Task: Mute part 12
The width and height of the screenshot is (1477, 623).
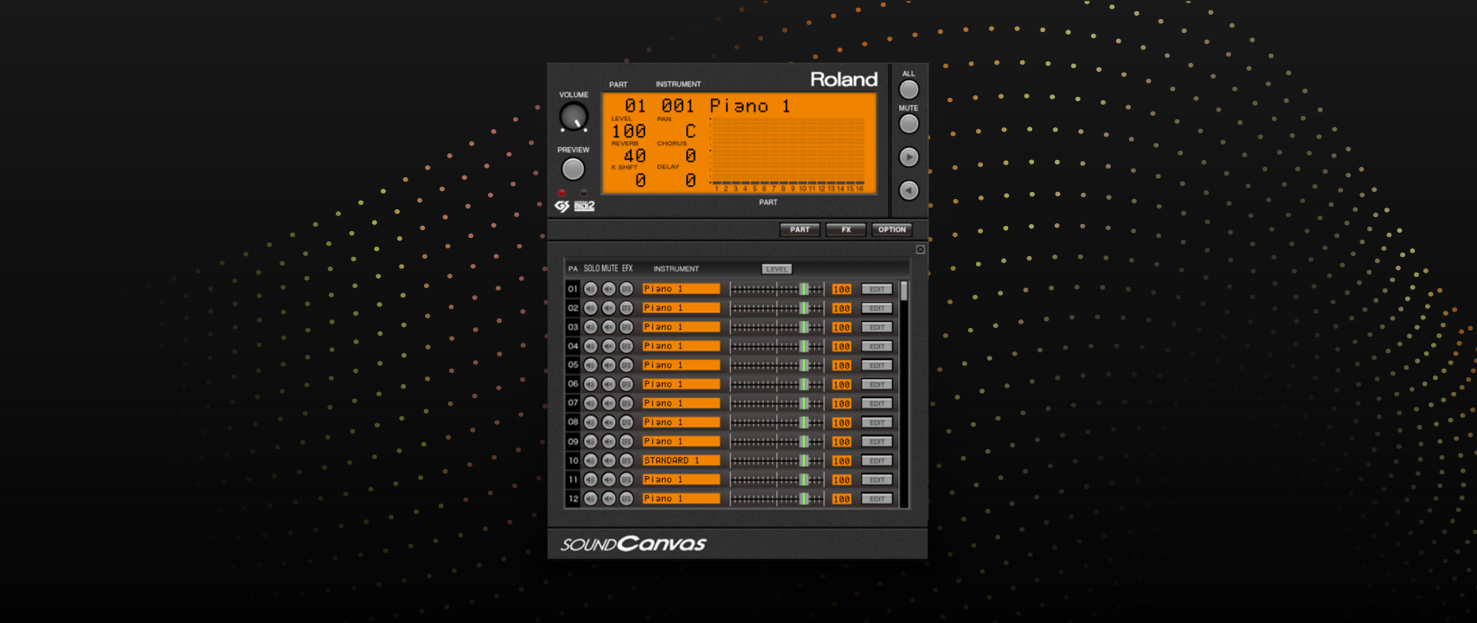Action: pos(609,498)
